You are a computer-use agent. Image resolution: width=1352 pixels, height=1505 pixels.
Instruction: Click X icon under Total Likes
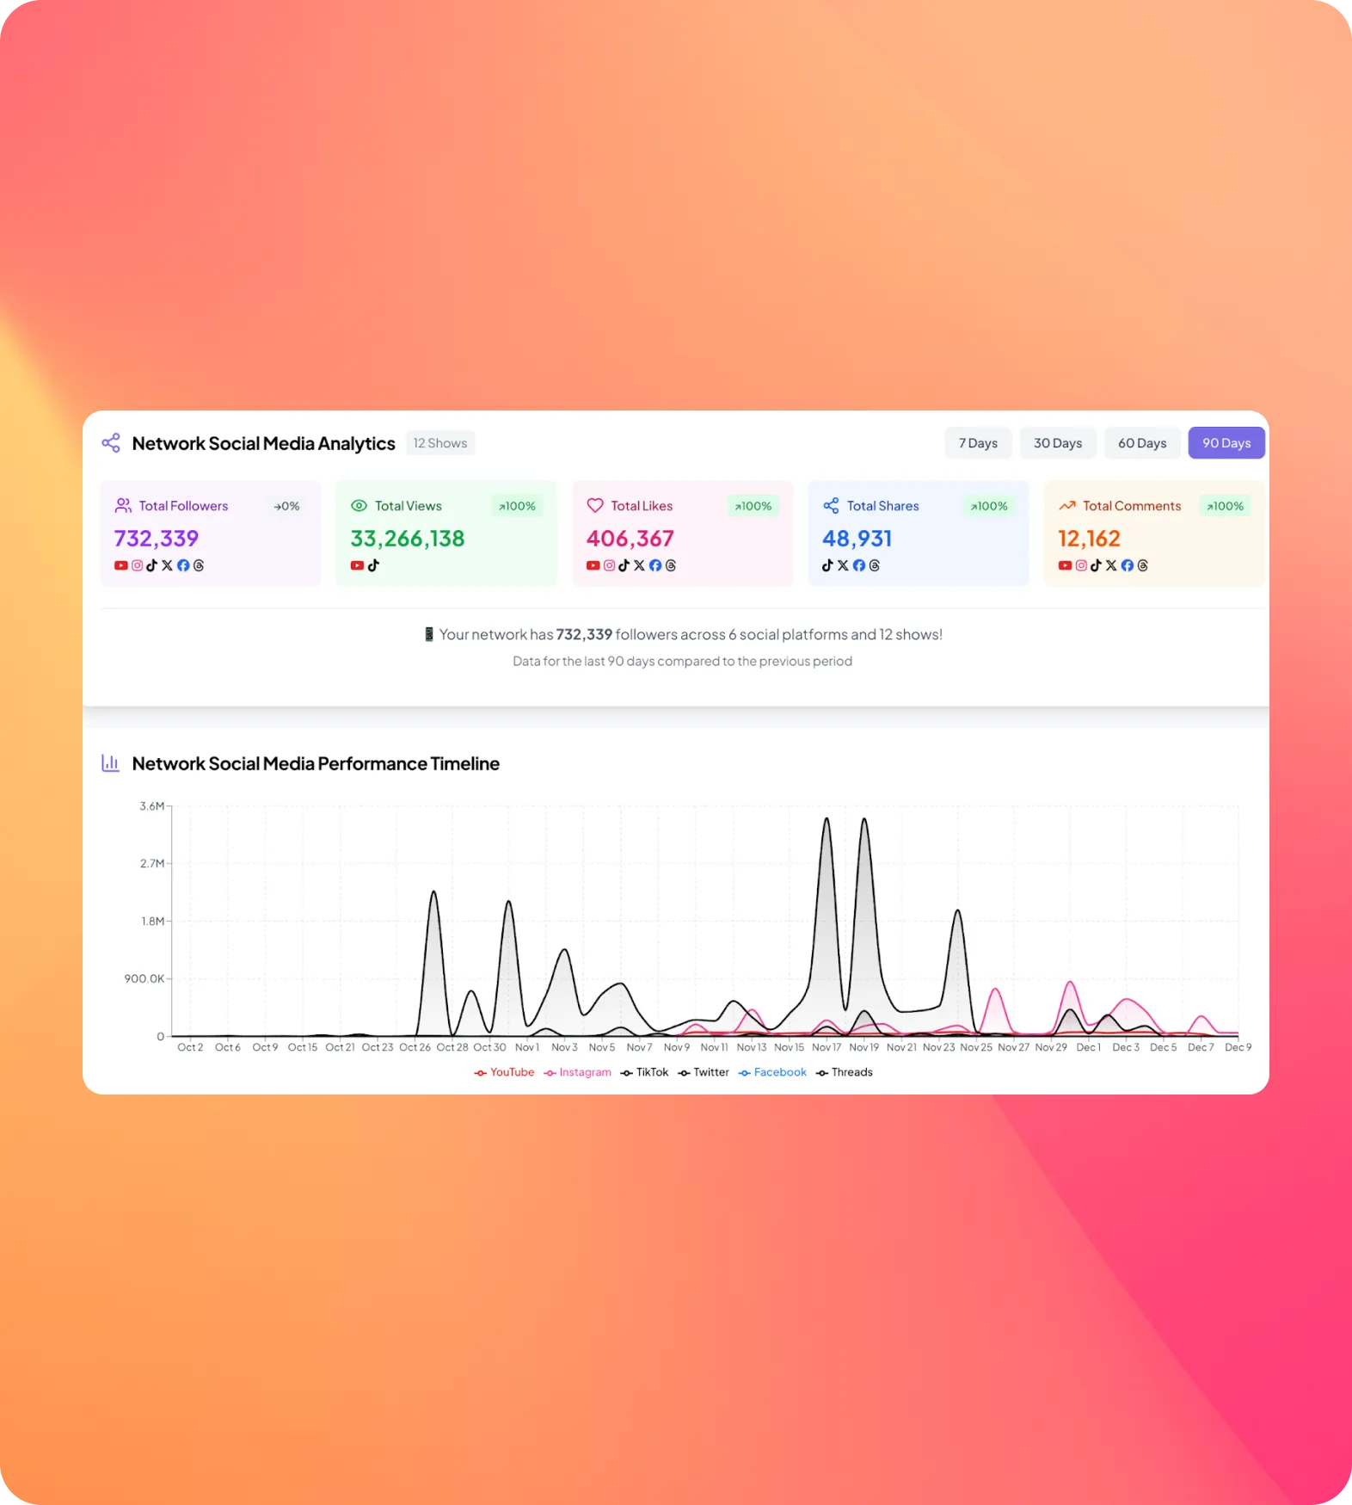pyautogui.click(x=640, y=565)
